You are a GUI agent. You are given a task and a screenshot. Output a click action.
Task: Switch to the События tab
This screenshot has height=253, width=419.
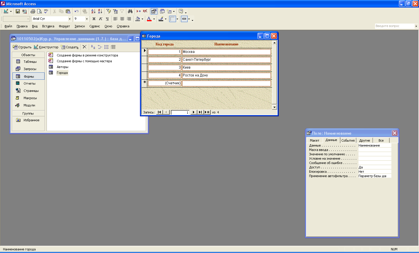point(348,140)
